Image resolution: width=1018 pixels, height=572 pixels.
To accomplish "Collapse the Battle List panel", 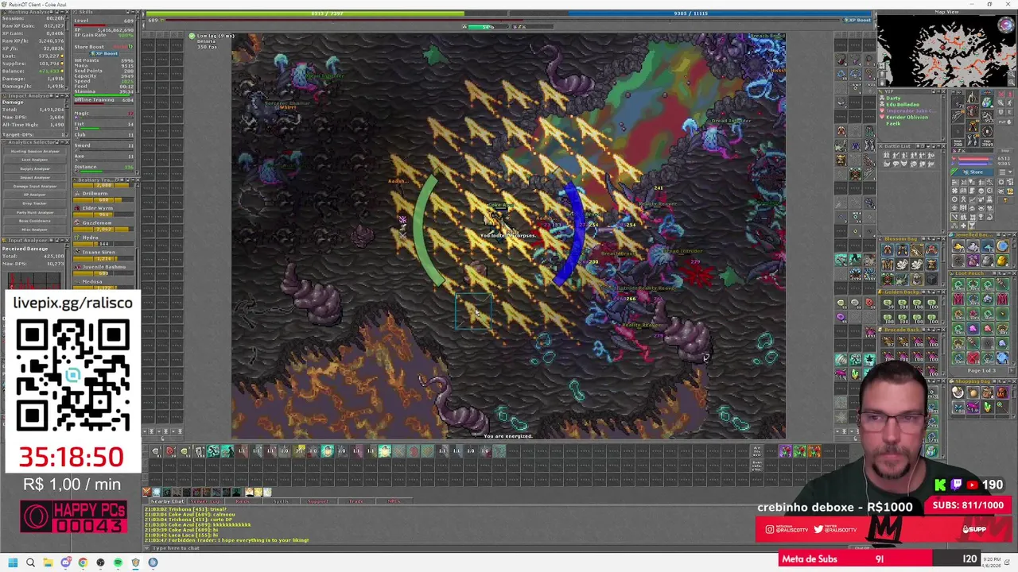I will (x=938, y=146).
